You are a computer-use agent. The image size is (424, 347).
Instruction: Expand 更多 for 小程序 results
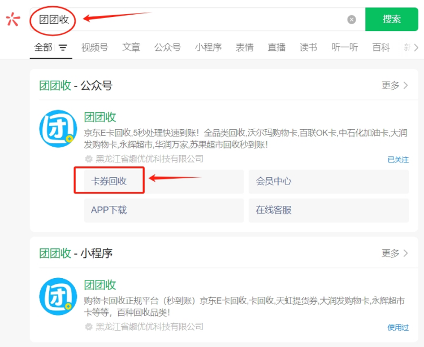(x=395, y=253)
